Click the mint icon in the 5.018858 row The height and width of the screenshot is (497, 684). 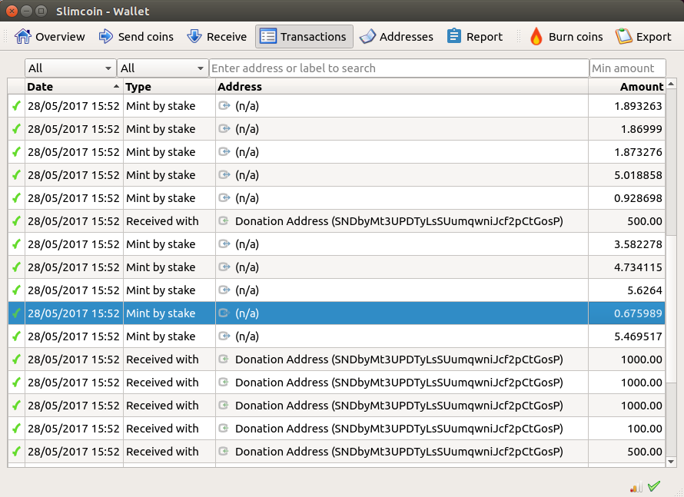coord(224,175)
